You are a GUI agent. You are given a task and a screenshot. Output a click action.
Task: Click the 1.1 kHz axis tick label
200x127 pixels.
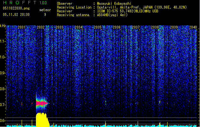pyautogui.click(x=3, y=41)
